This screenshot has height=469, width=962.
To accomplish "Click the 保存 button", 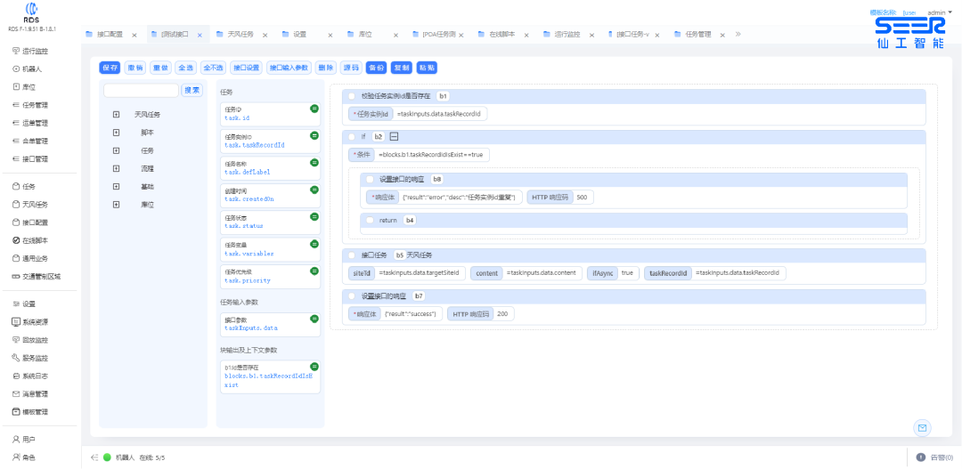I will pyautogui.click(x=110, y=68).
